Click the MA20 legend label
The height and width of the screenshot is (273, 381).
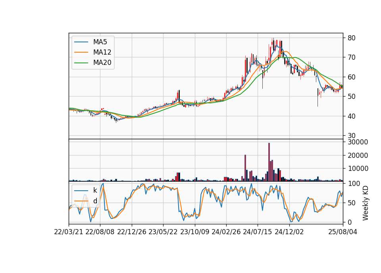pyautogui.click(x=102, y=63)
